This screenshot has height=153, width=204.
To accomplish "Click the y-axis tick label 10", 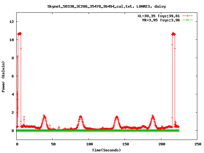I will click(x=11, y=40).
